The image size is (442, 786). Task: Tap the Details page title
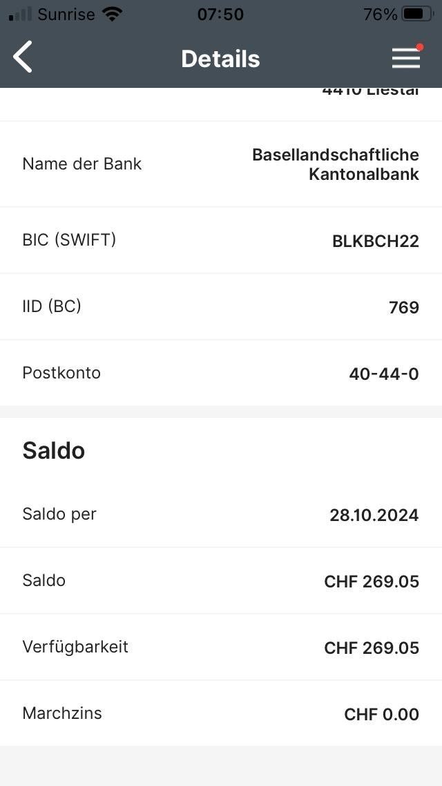pyautogui.click(x=220, y=59)
